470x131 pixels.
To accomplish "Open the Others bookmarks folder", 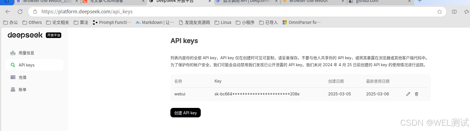I will pyautogui.click(x=32, y=23).
